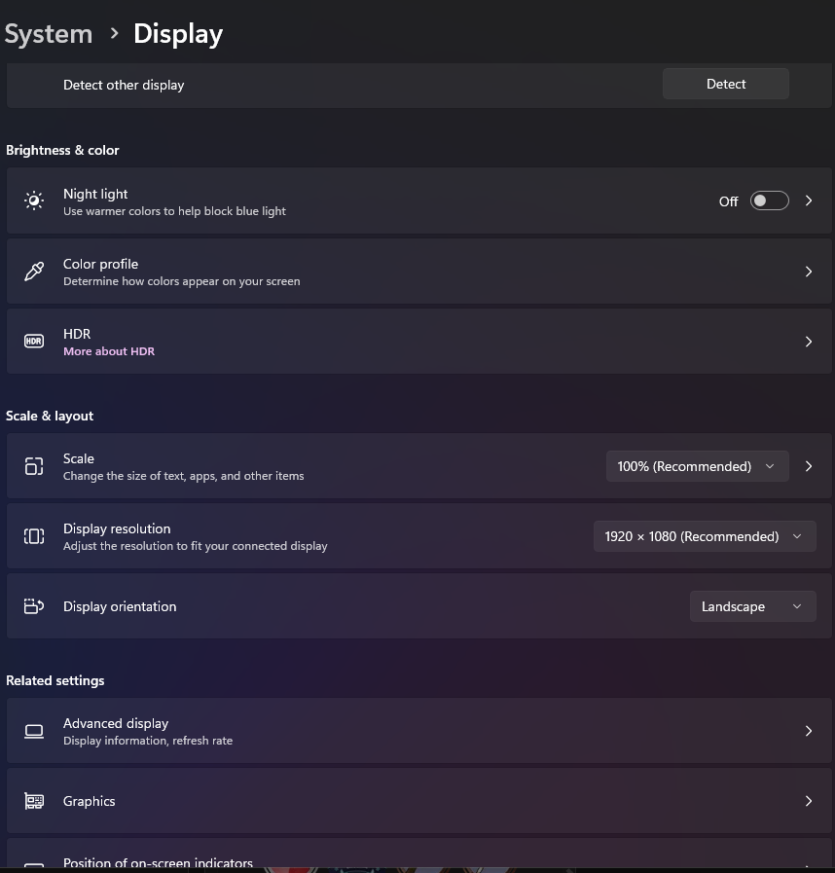This screenshot has width=835, height=873.
Task: Expand Night light settings chevron
Action: tap(809, 200)
